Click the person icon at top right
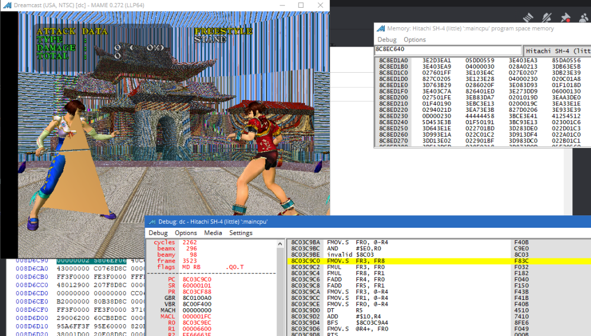The width and height of the screenshot is (591, 336). (583, 18)
